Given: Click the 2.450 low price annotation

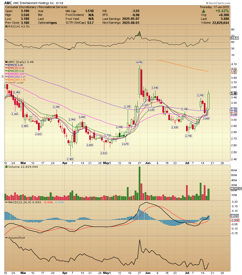Looking at the screenshot, I should click(70, 159).
